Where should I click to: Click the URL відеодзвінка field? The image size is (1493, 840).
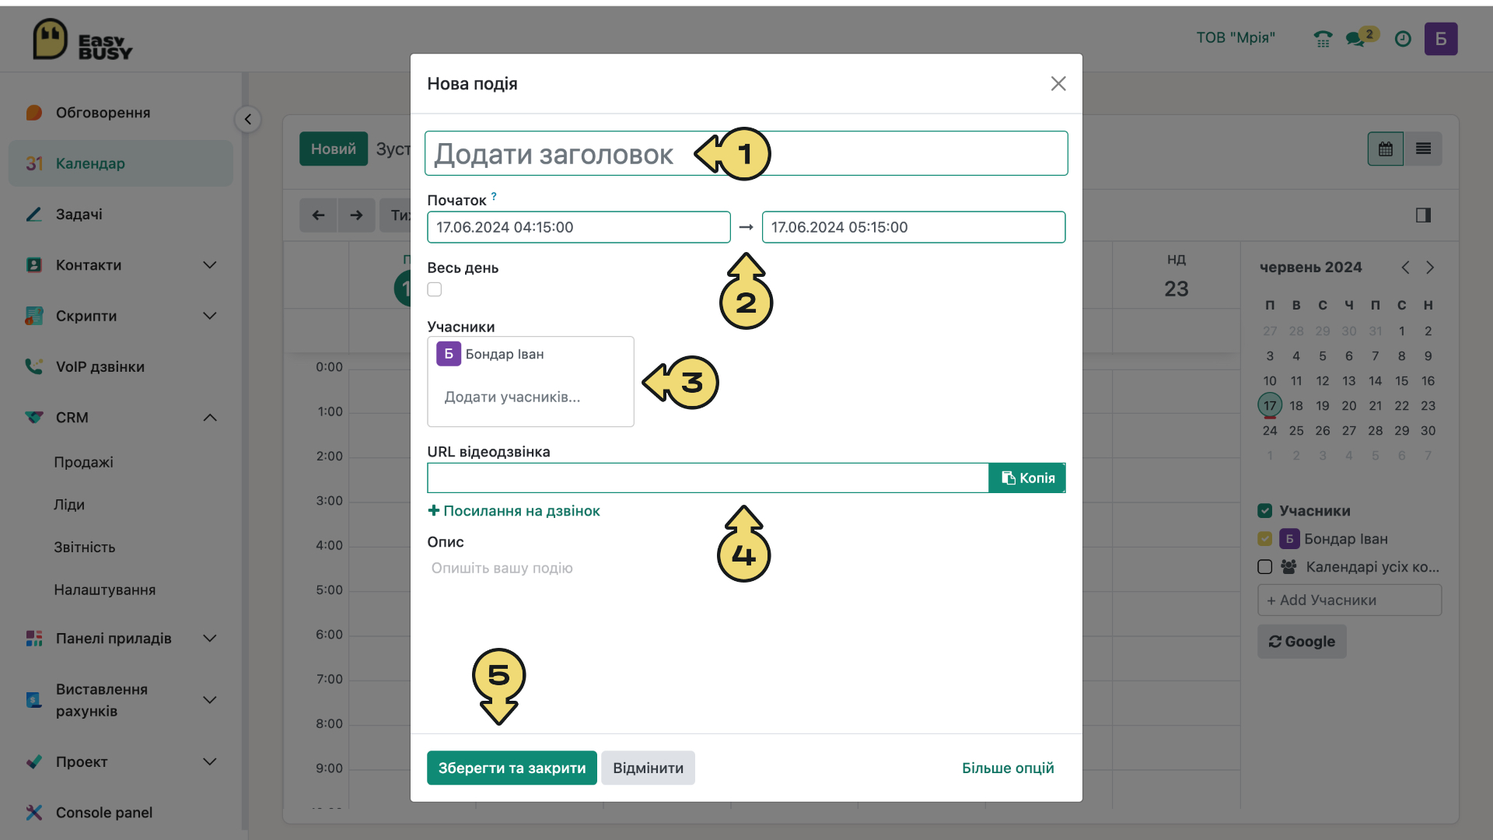708,478
